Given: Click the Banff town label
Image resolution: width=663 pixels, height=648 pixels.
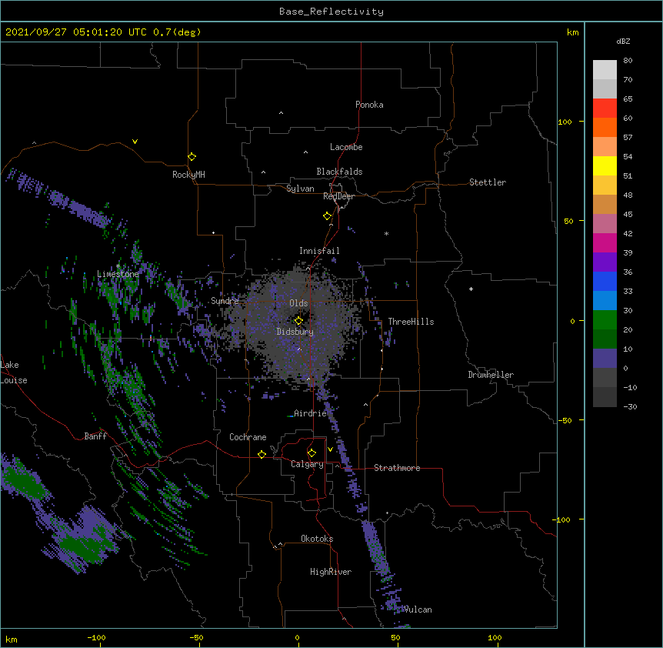Looking at the screenshot, I should coord(95,436).
